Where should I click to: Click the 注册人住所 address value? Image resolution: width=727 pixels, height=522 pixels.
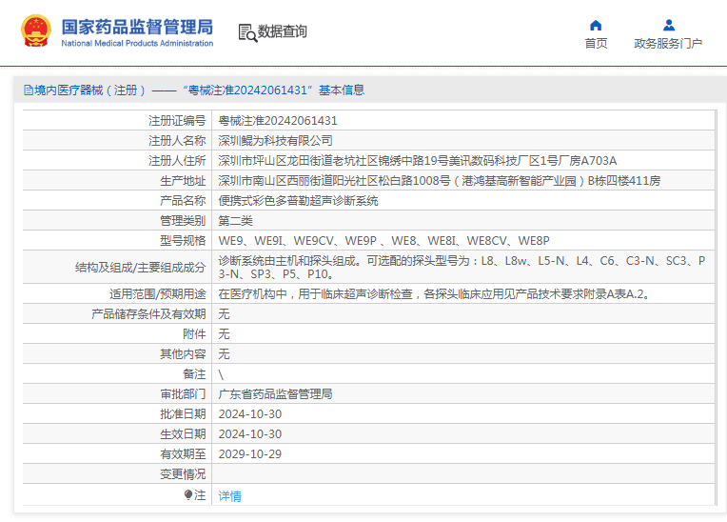pyautogui.click(x=418, y=161)
